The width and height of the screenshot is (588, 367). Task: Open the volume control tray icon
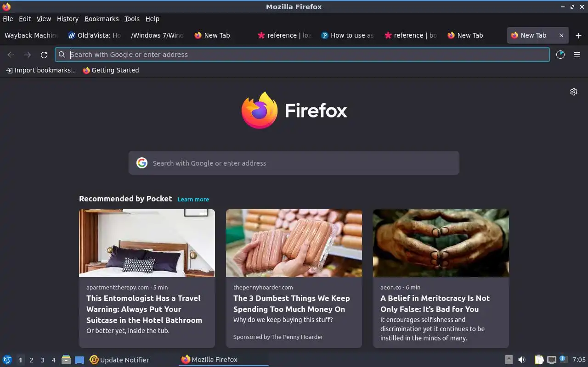(x=522, y=360)
